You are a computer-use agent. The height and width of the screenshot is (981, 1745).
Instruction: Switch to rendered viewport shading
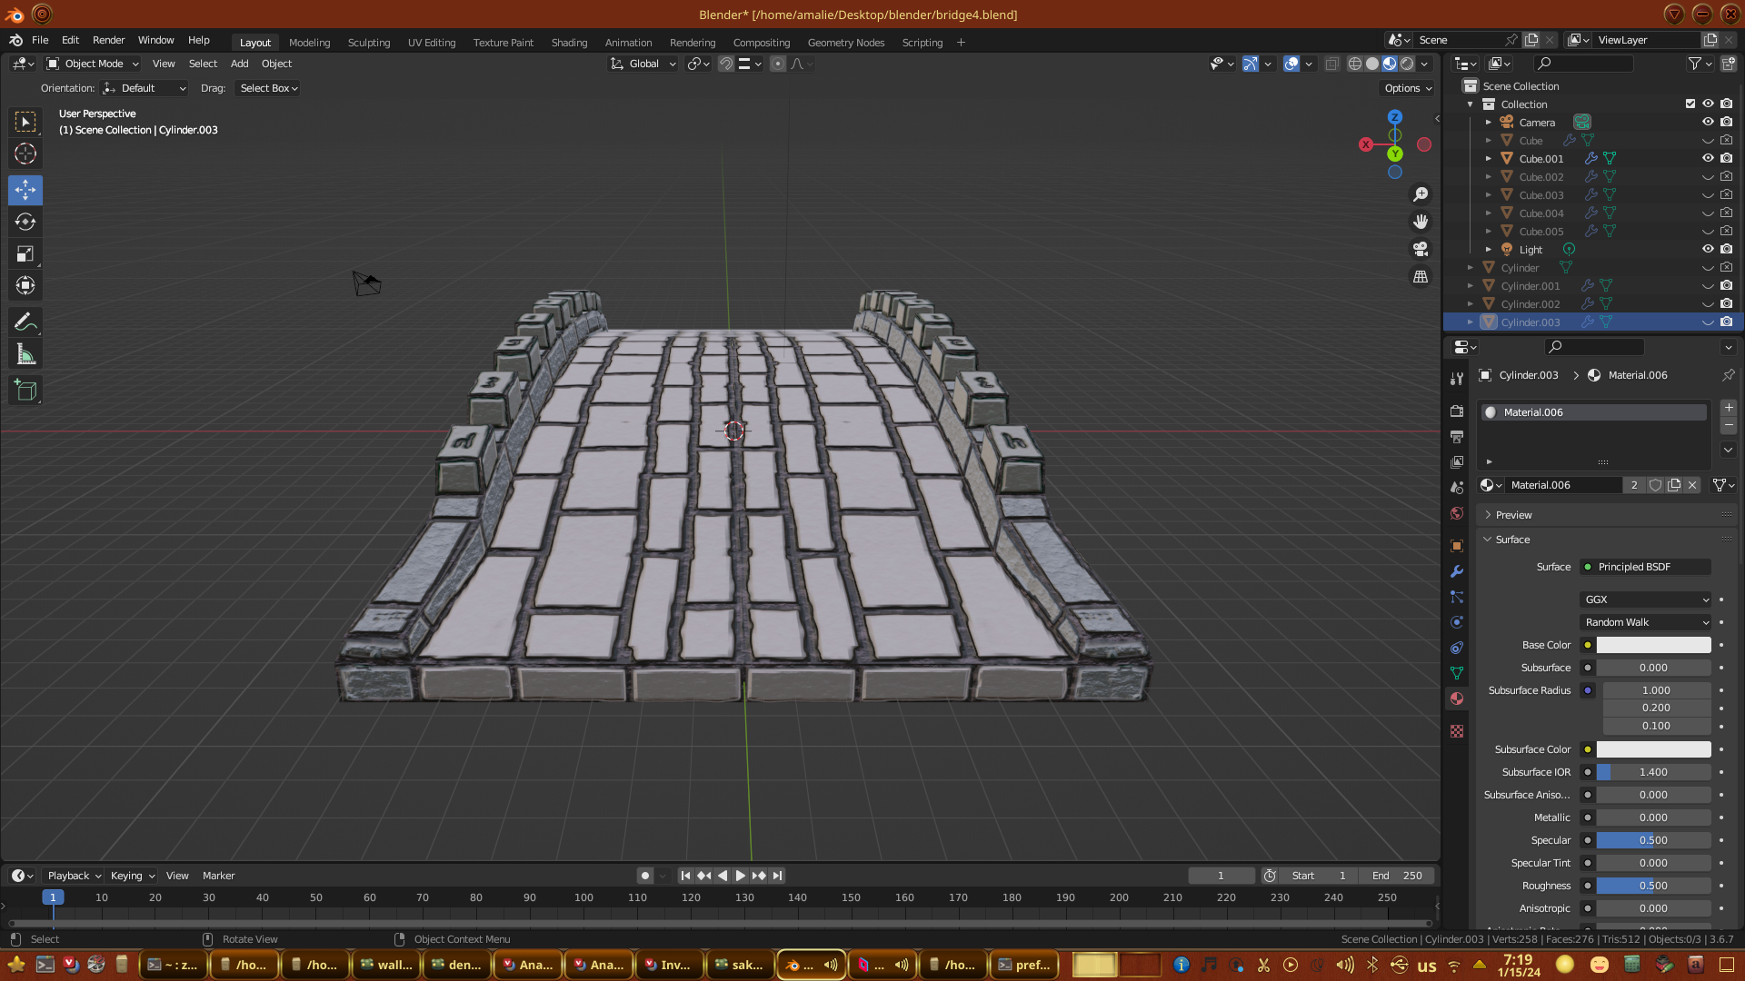[1407, 64]
